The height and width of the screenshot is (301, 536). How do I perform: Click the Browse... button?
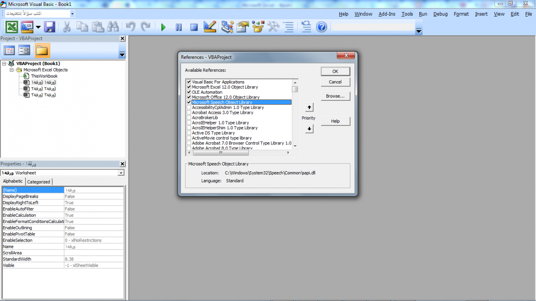pyautogui.click(x=335, y=96)
